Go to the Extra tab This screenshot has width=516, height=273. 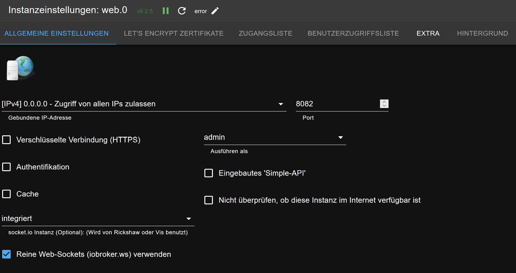428,33
